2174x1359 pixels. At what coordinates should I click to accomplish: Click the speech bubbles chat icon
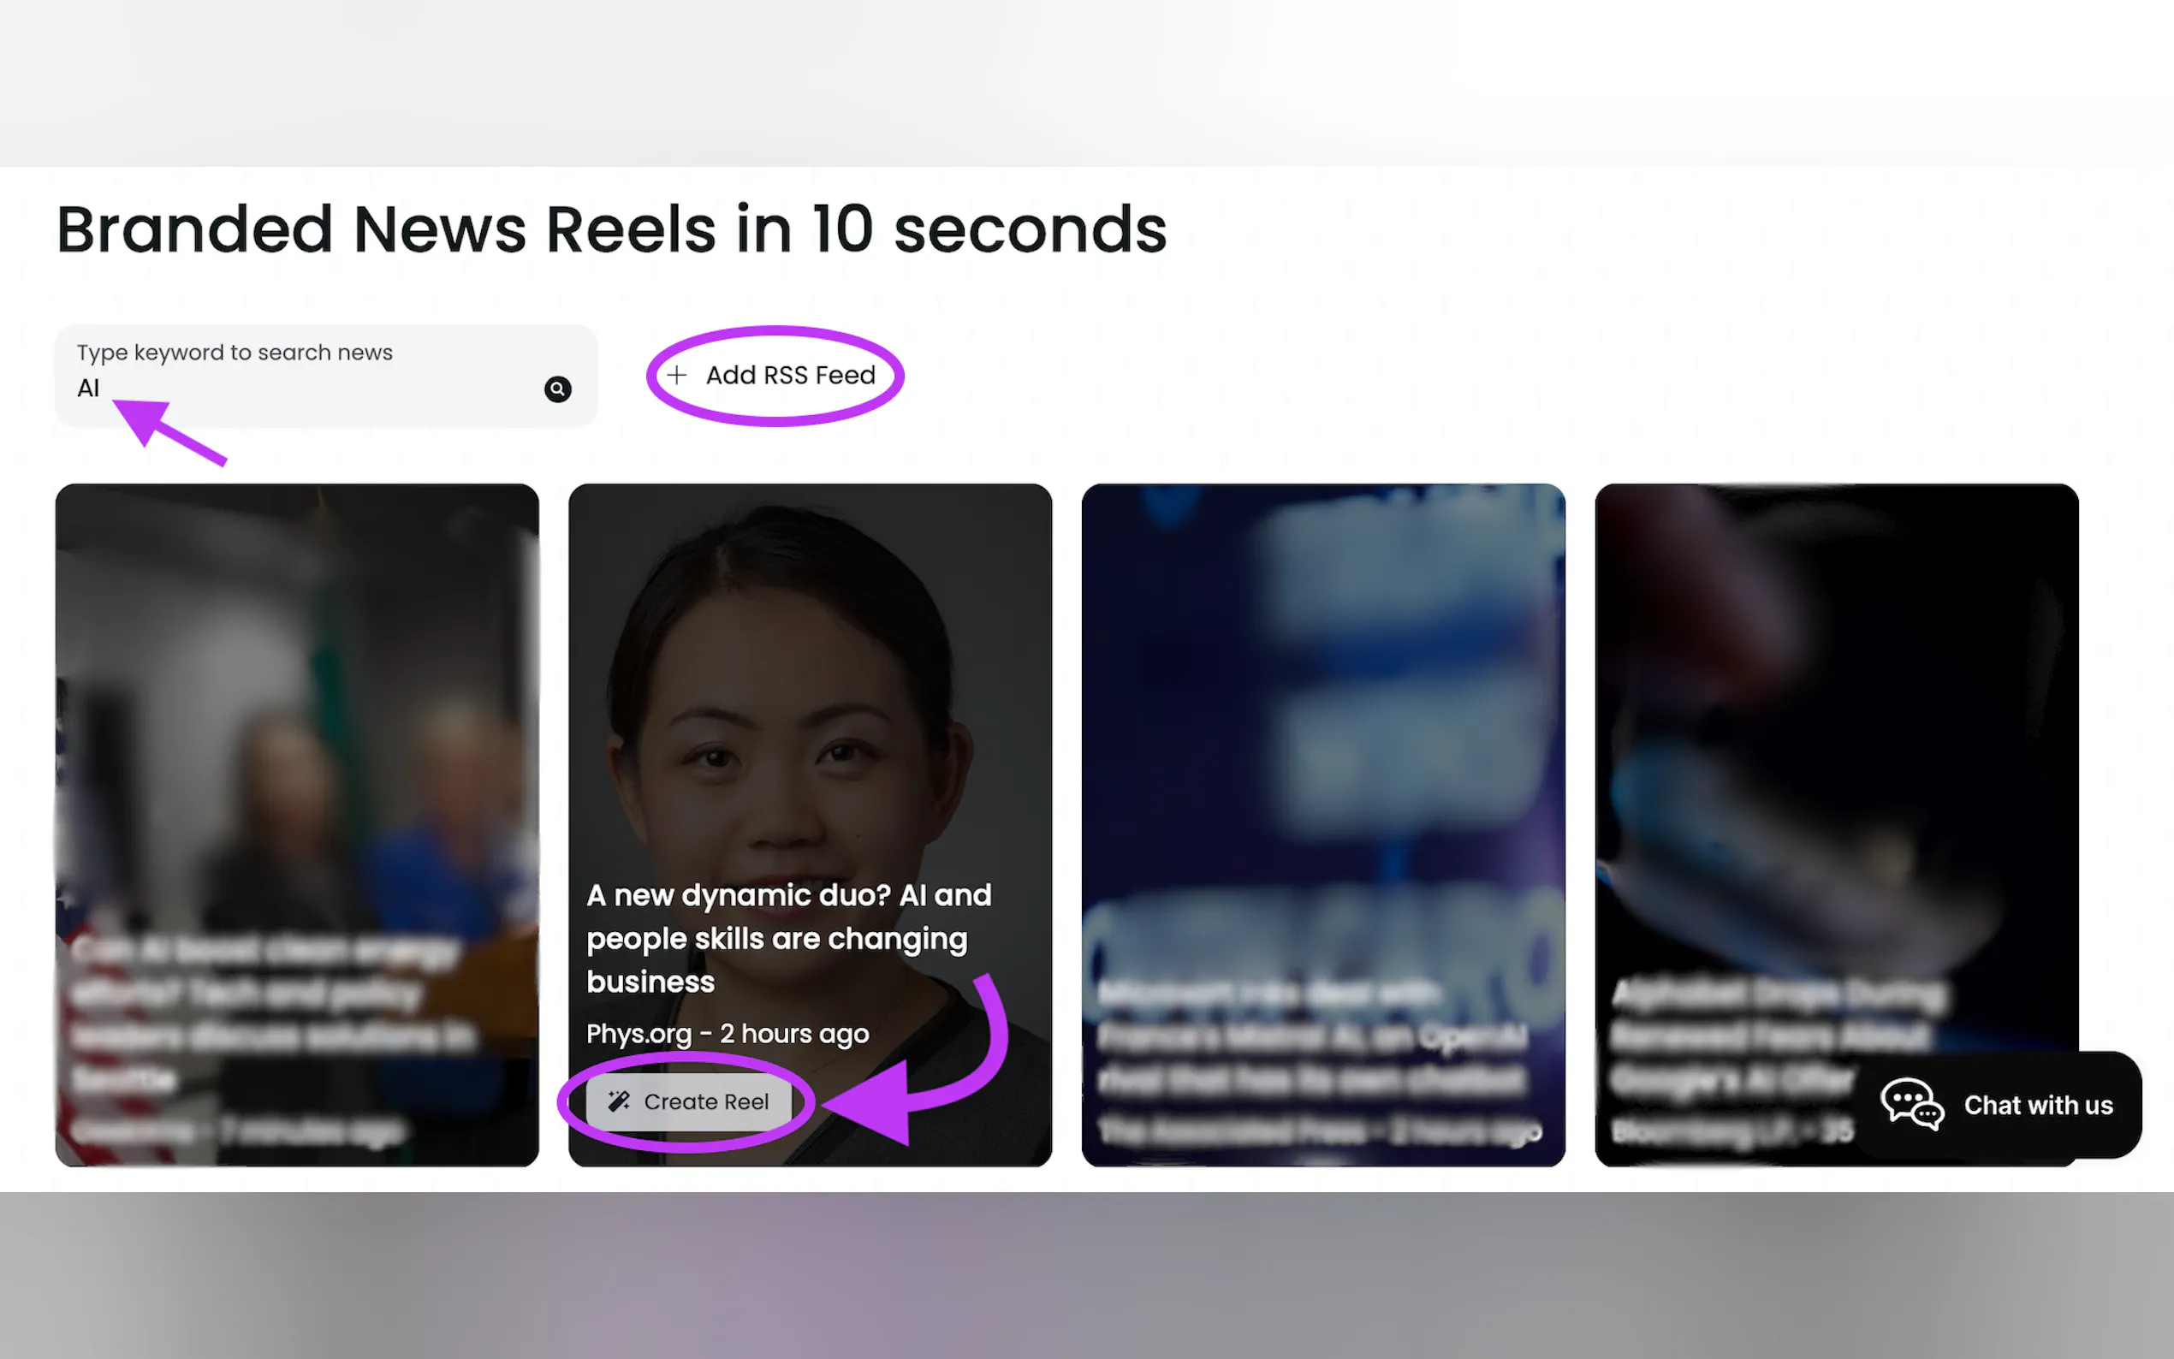(x=1911, y=1104)
